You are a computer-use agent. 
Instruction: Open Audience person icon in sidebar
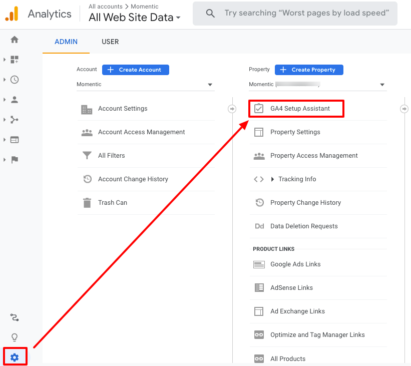click(15, 100)
